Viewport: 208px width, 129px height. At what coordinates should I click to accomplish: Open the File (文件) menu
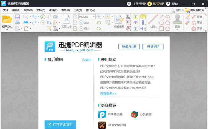tap(6, 10)
